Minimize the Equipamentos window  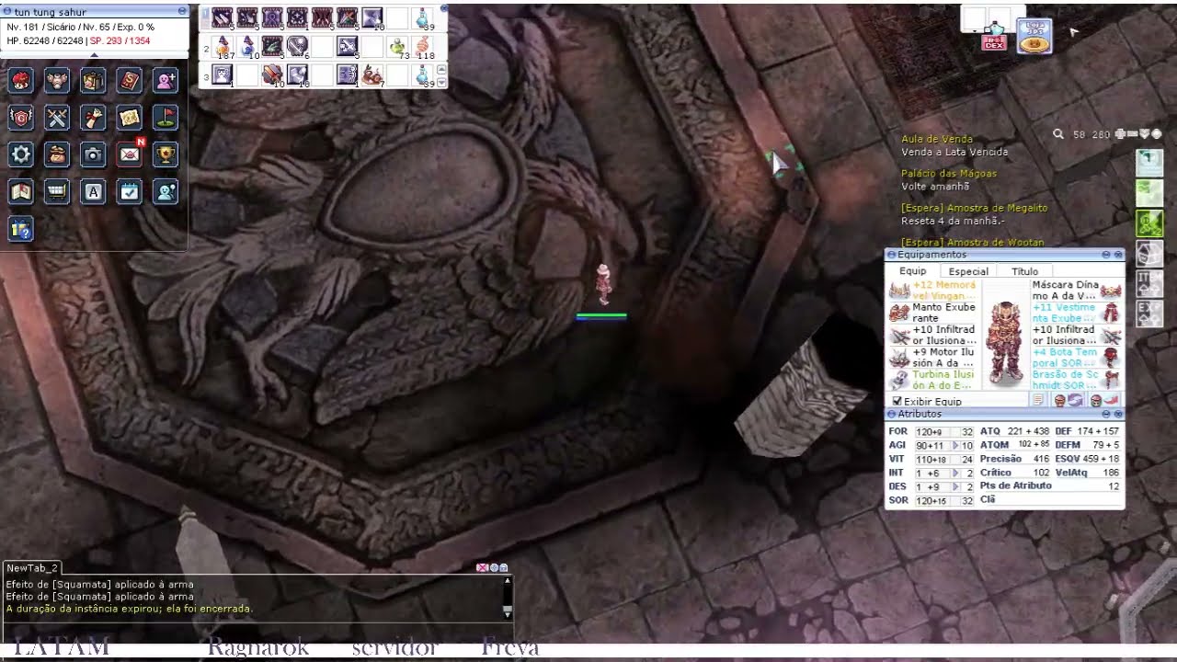[x=1106, y=255]
